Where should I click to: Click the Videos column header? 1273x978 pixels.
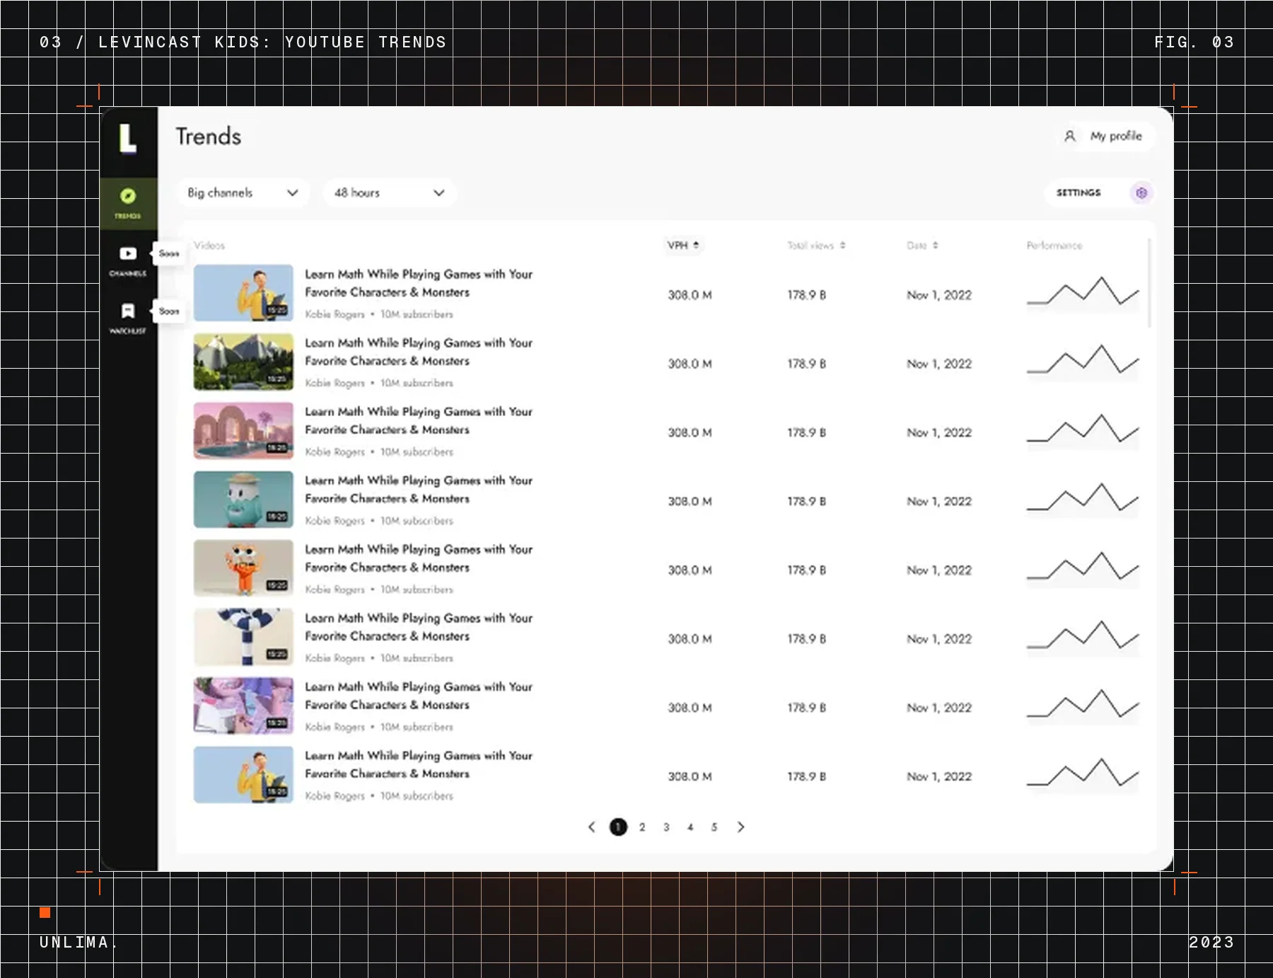209,246
